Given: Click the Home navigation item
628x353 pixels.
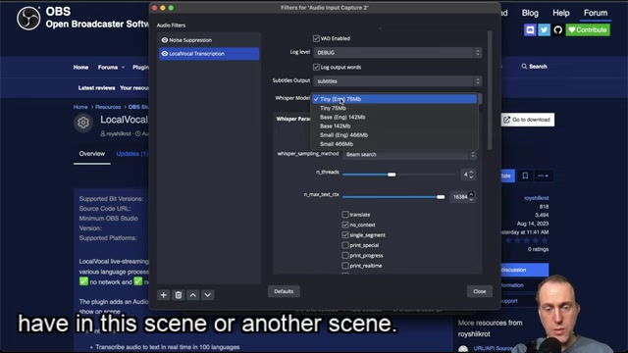Looking at the screenshot, I should click(80, 68).
